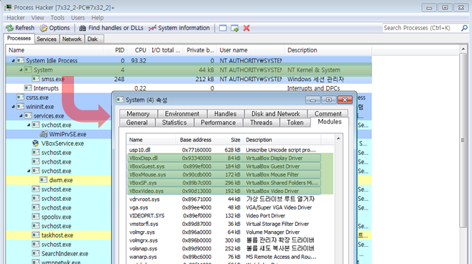Select the VBoxService.exe process icon
472x264 pixels.
pos(35,143)
